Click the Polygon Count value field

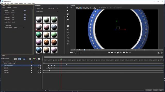(14, 22)
